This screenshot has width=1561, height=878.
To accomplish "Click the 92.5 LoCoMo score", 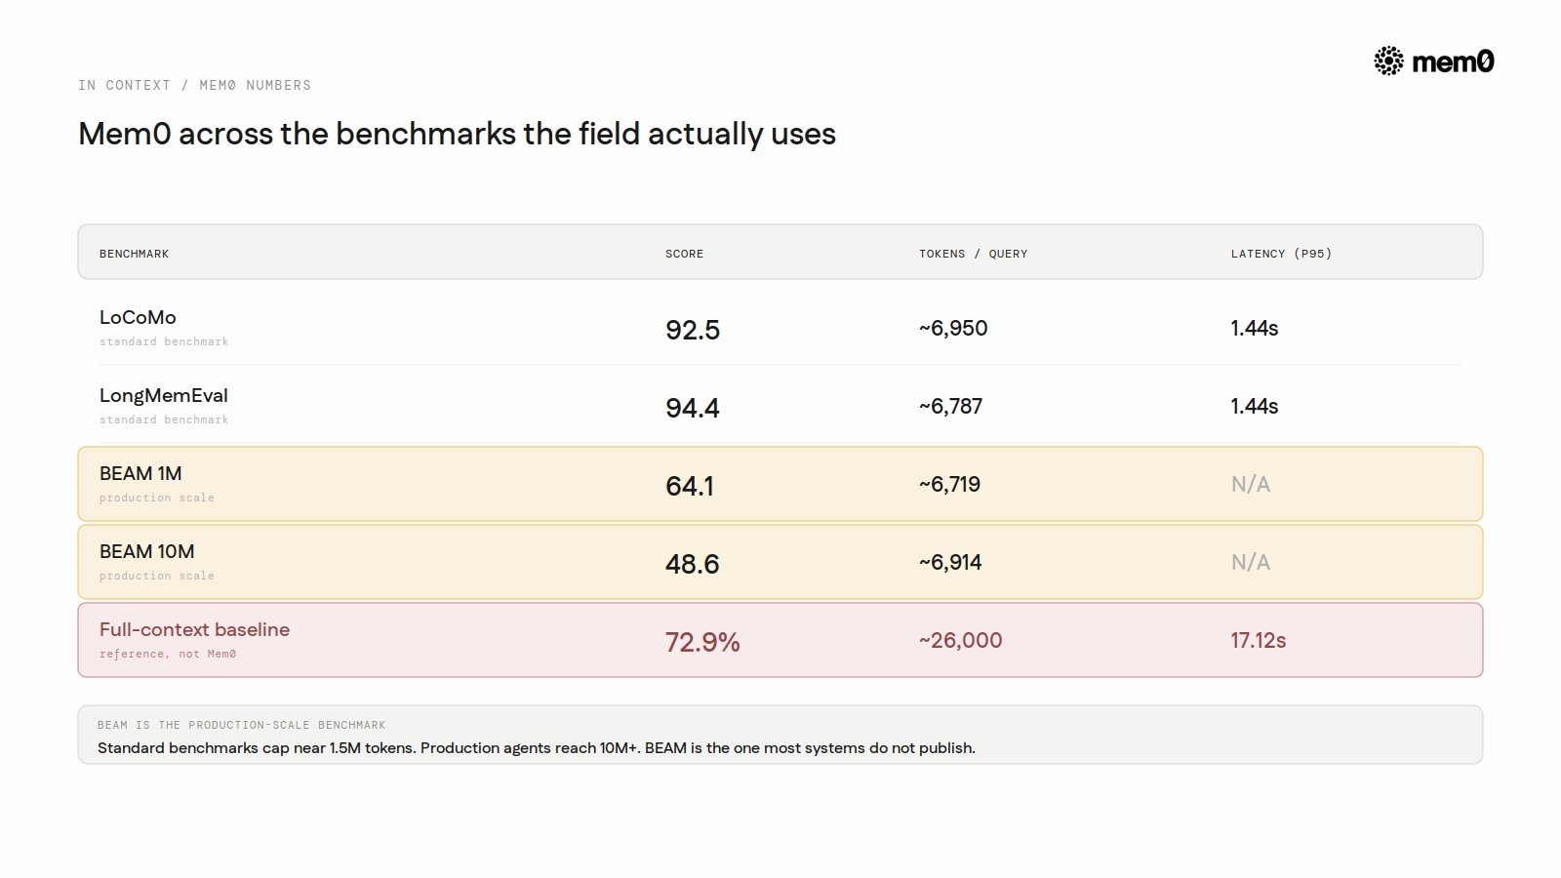I will (x=693, y=330).
